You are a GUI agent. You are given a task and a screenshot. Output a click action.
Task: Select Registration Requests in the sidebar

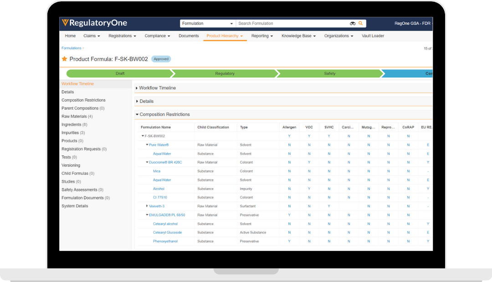(84, 149)
